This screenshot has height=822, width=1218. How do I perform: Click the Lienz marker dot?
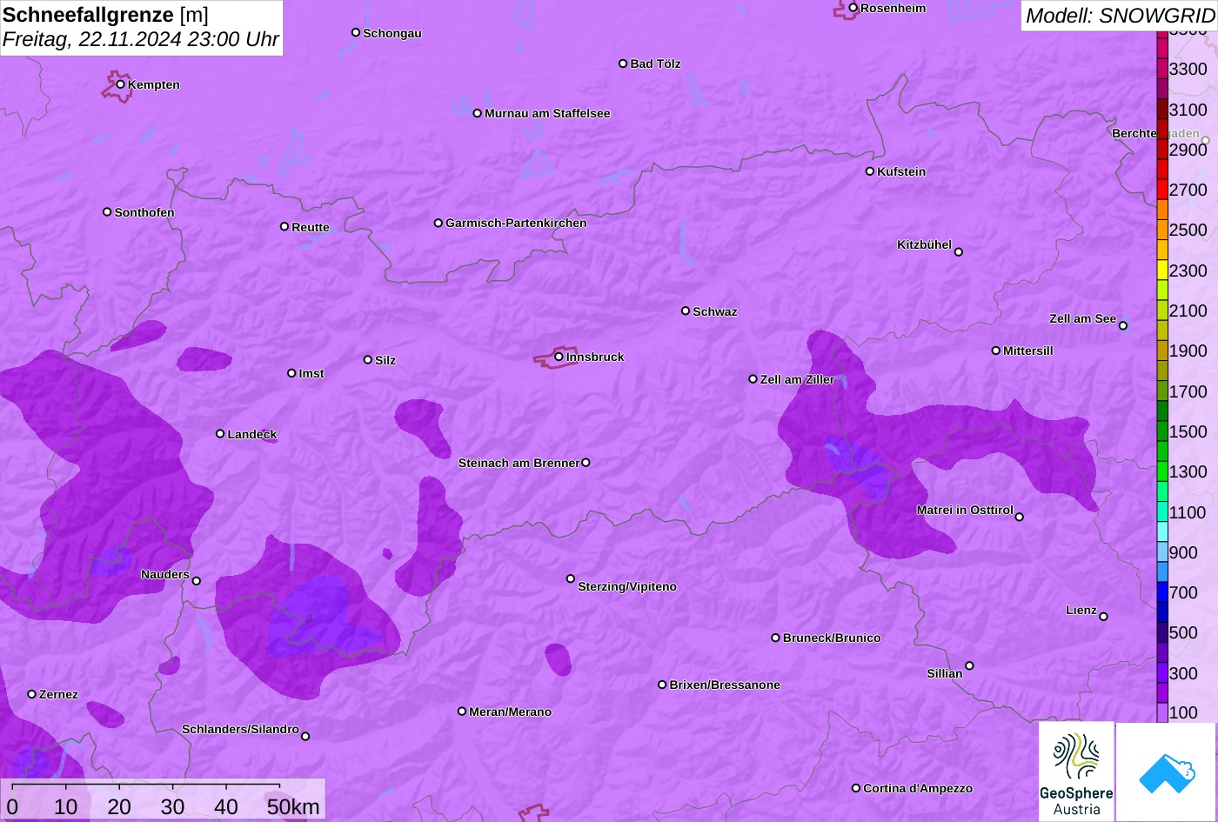coord(1104,617)
